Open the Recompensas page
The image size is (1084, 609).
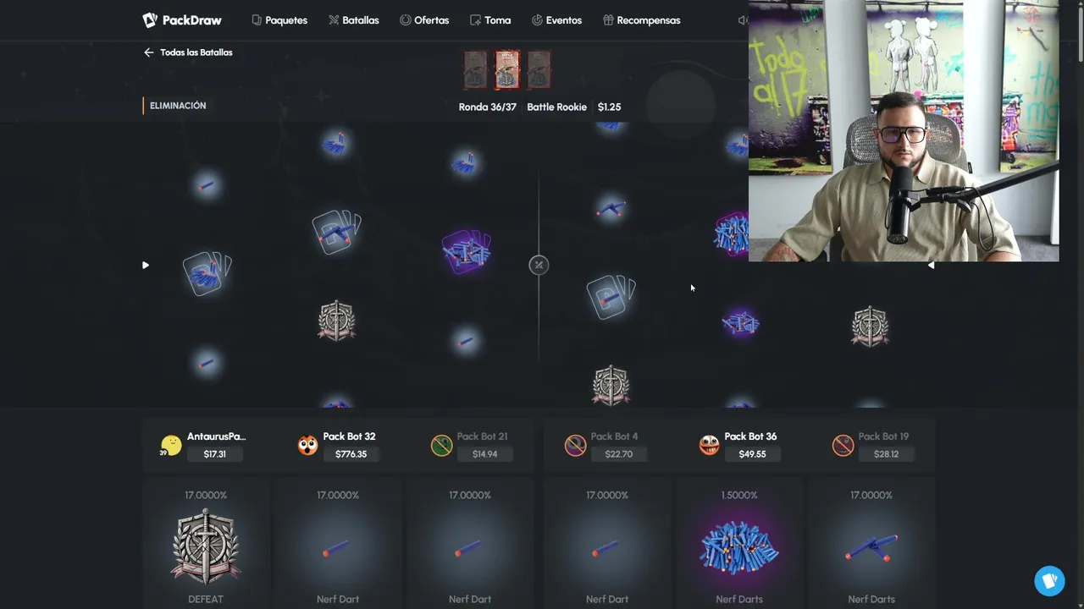click(x=641, y=20)
